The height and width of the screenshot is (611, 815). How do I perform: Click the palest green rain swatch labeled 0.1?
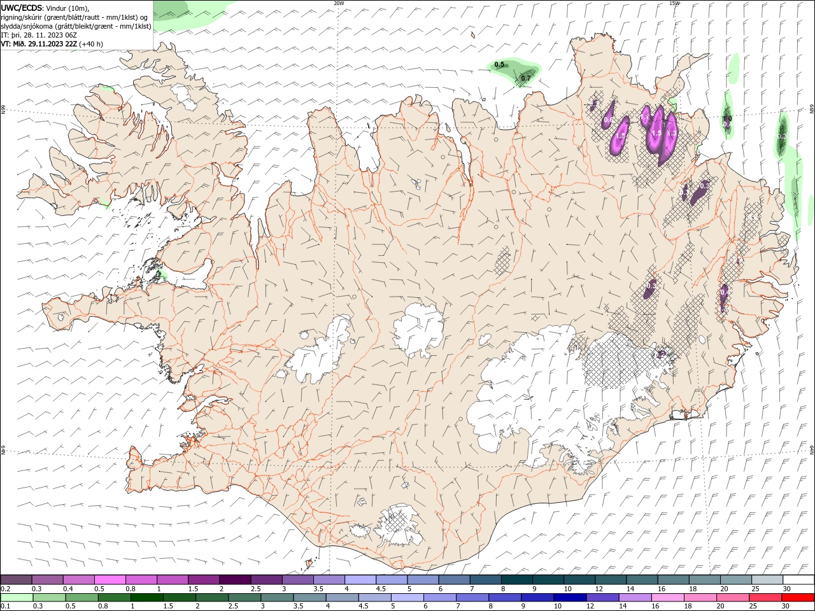click(x=17, y=598)
